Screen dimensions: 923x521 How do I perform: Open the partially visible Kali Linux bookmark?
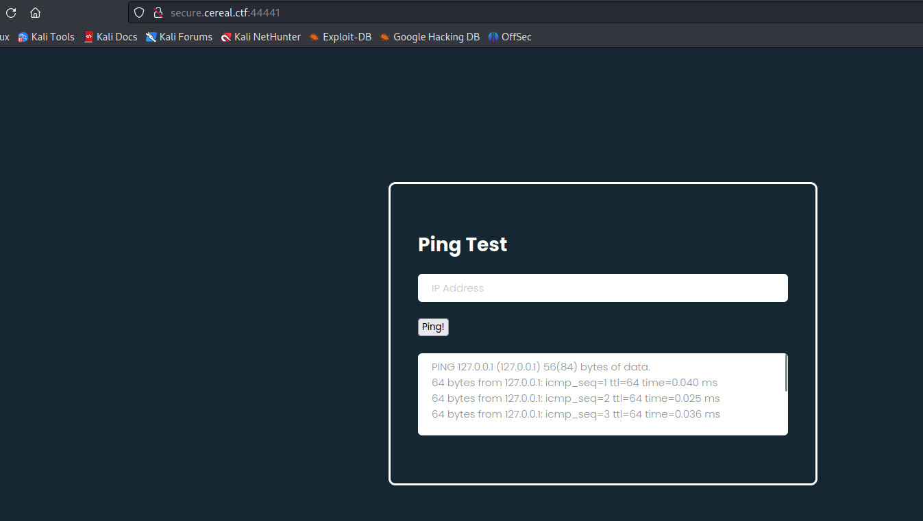point(5,37)
